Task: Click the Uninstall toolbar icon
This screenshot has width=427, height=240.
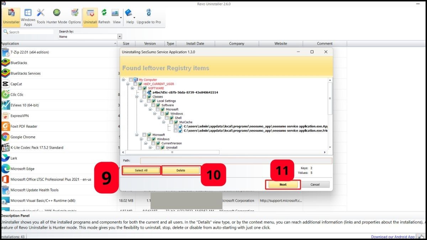Action: click(x=90, y=17)
